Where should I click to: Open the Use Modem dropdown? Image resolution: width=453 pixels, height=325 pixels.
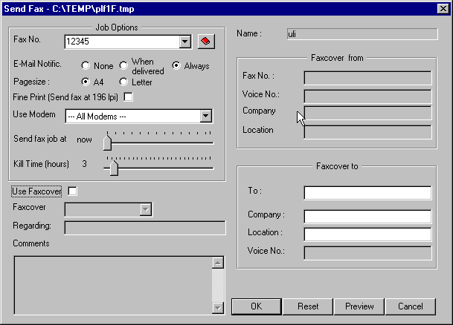[x=206, y=116]
